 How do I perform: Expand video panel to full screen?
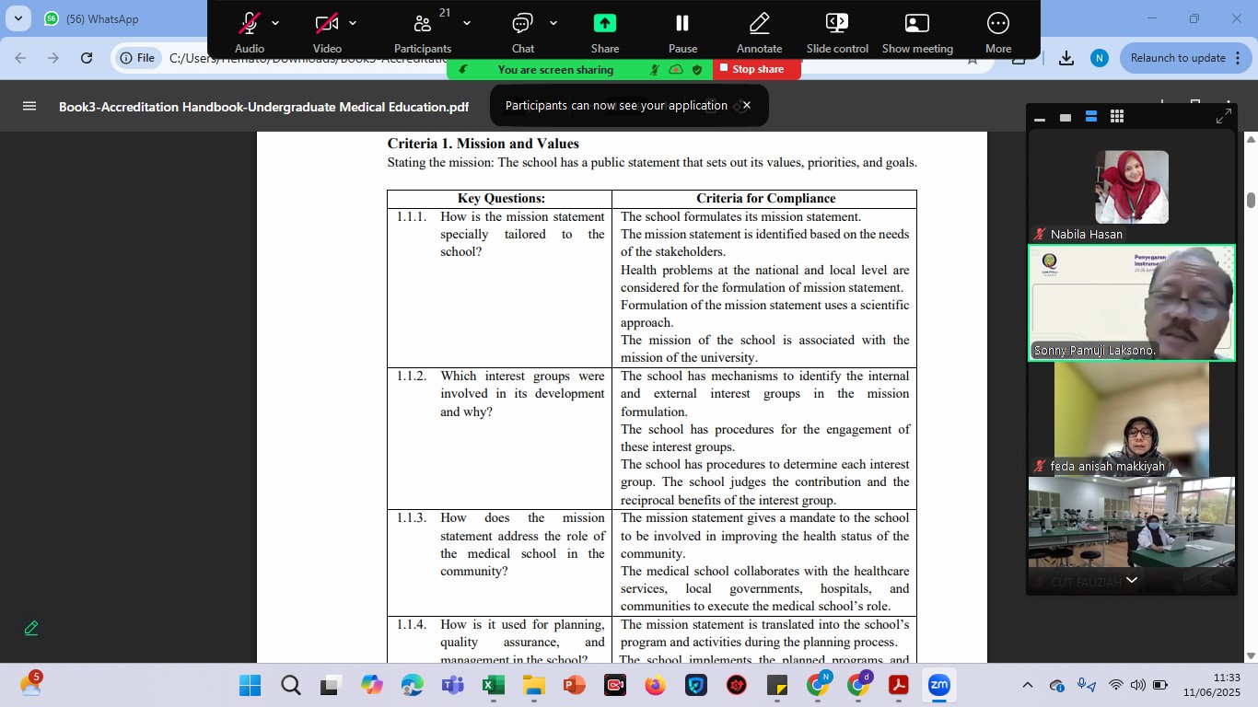(x=1224, y=117)
